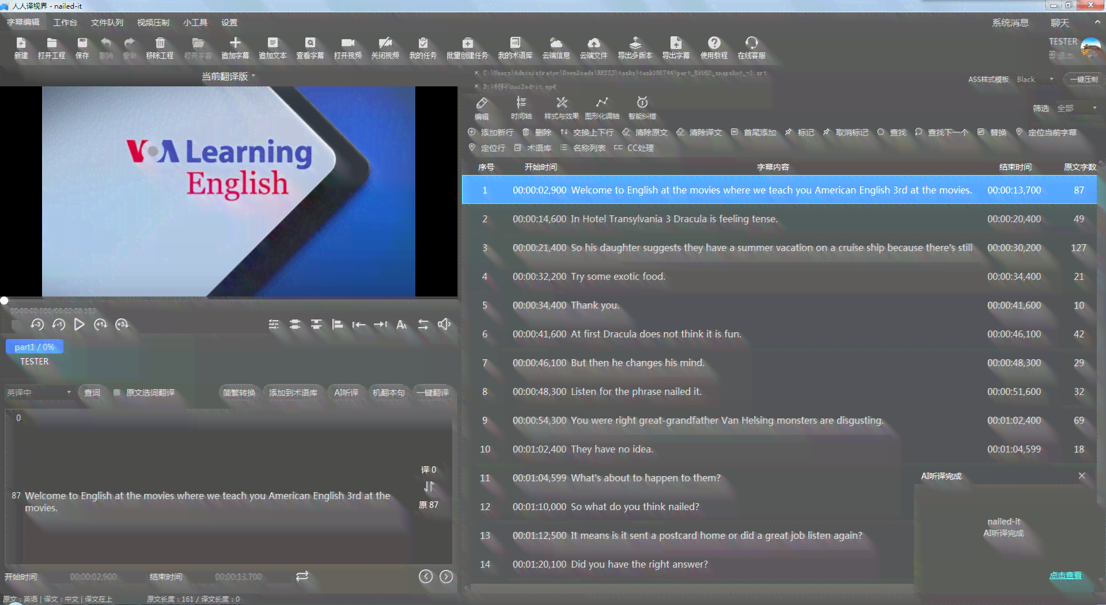
Task: Open 图形化调轴 graph tool
Action: (x=602, y=108)
